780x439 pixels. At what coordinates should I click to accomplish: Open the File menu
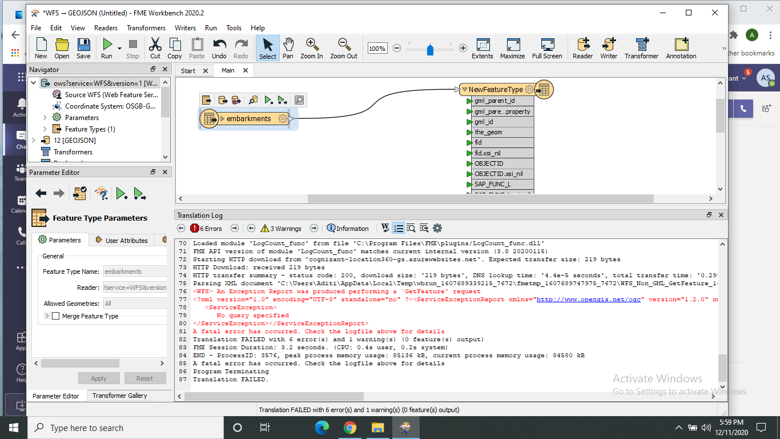[x=36, y=27]
